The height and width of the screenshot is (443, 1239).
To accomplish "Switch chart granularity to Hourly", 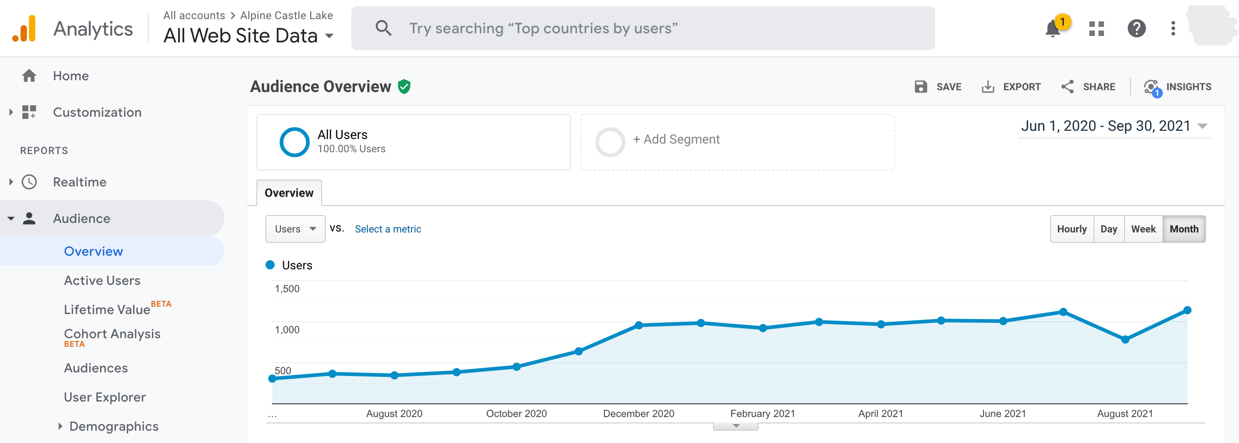I will pos(1072,229).
